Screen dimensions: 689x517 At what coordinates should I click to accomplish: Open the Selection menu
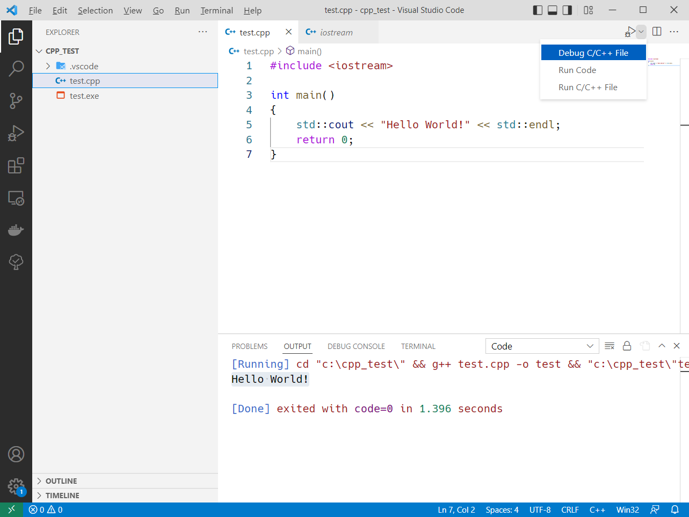(95, 10)
